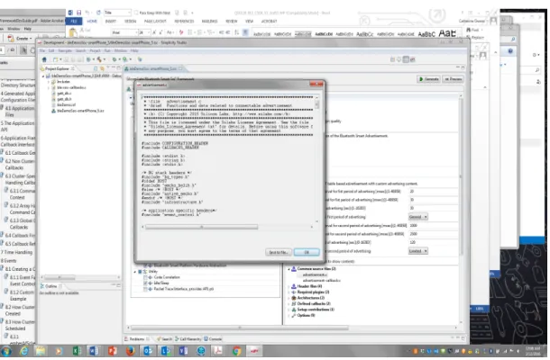Click the new wizard icon in toolbar
The width and height of the screenshot is (550, 360).
pos(55,59)
